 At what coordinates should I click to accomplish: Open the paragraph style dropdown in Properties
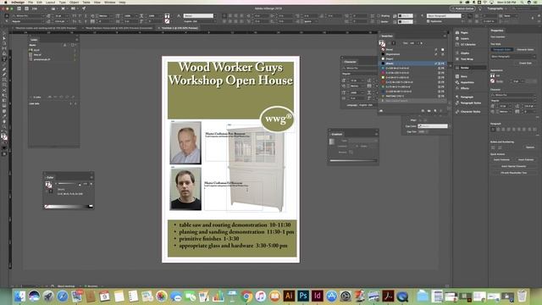(x=513, y=57)
